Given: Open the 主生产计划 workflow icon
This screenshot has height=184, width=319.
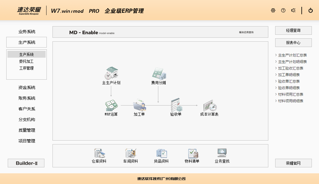Looking at the screenshot, I should tap(111, 73).
